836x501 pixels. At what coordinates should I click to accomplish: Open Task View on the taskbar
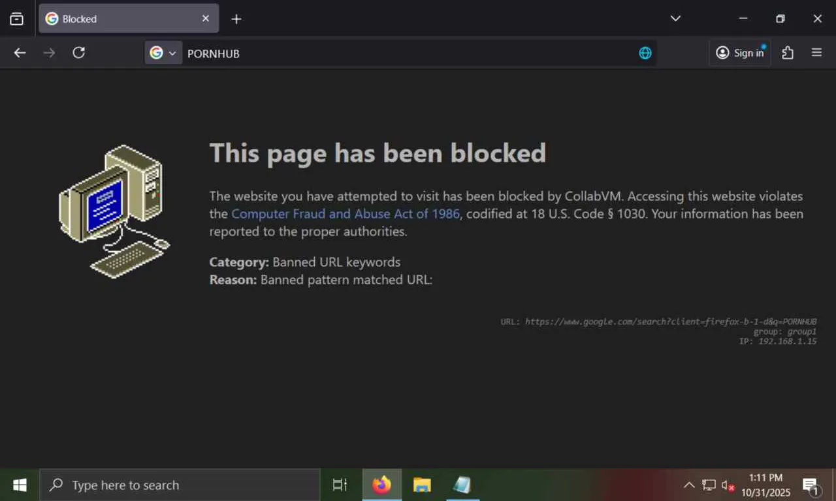click(x=340, y=485)
